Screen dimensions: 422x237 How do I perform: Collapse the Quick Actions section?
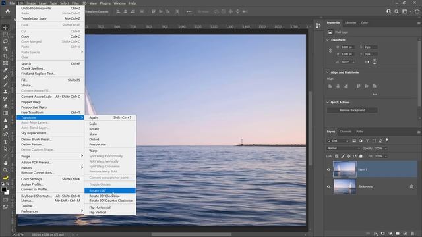point(328,103)
